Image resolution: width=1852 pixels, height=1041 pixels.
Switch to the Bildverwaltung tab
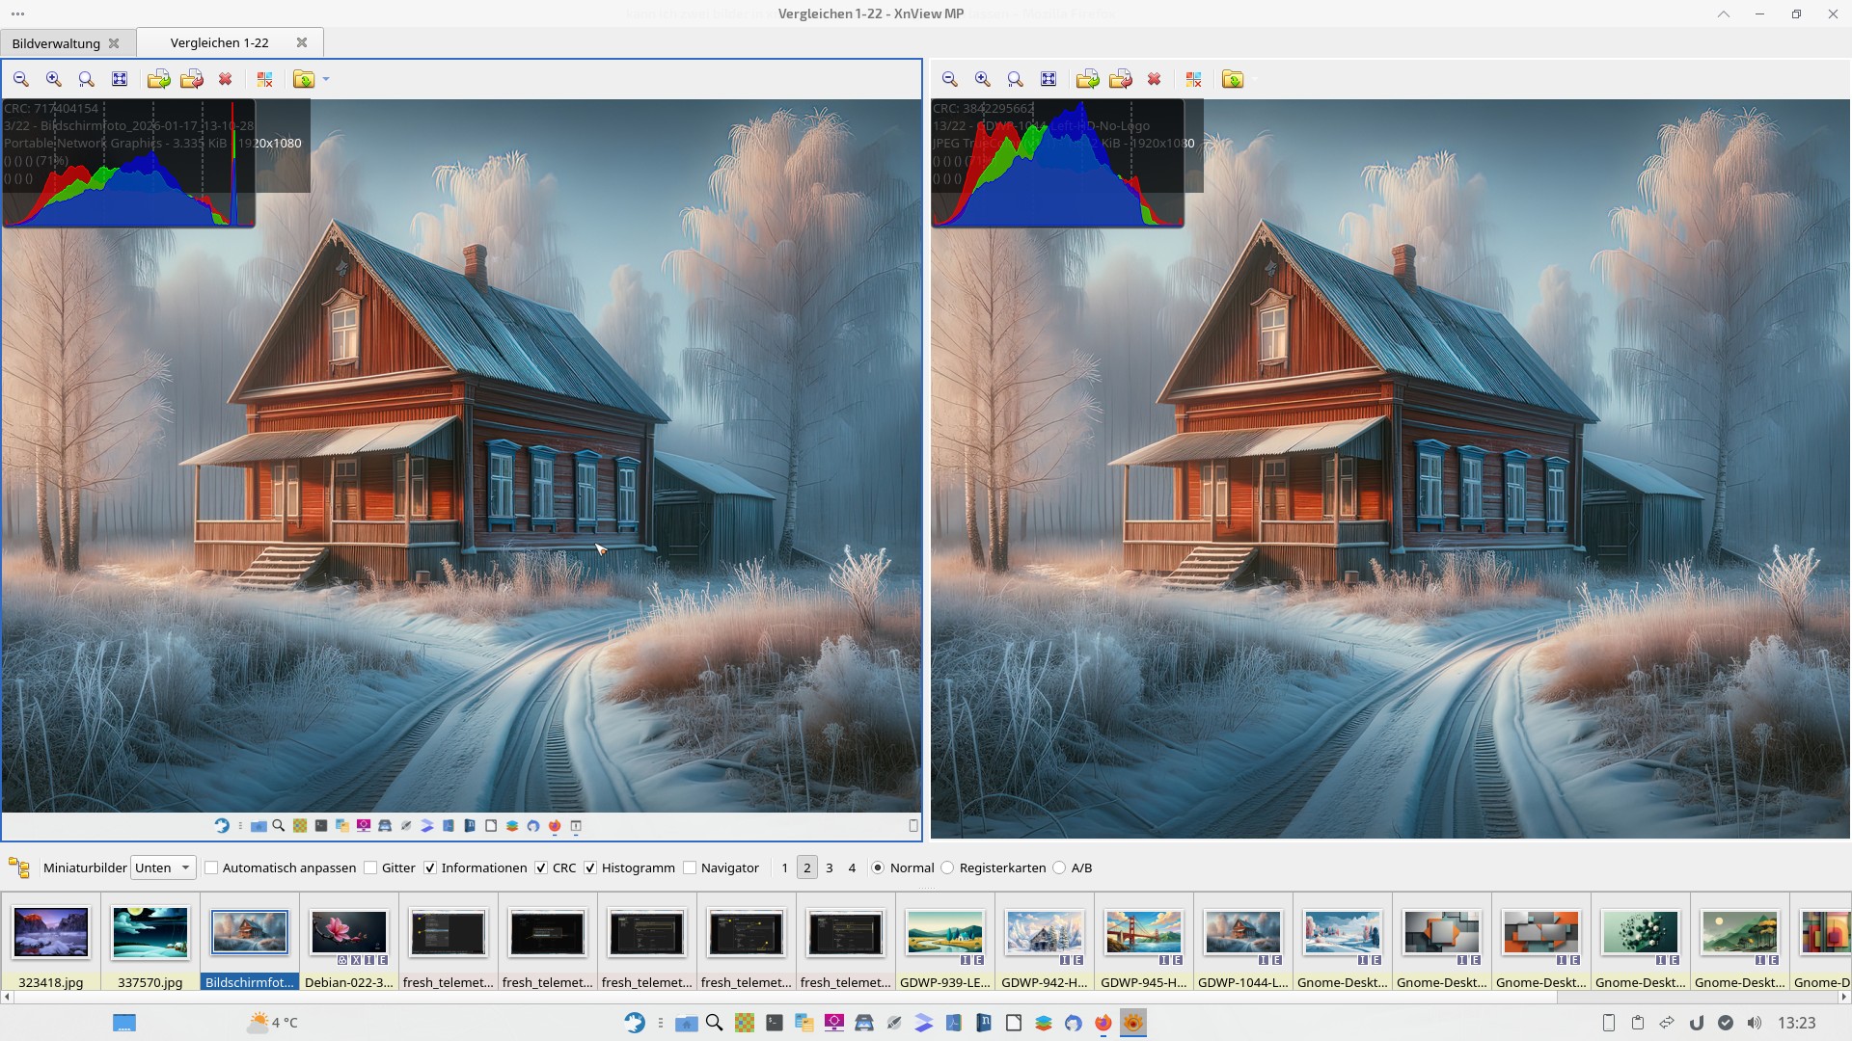(56, 43)
